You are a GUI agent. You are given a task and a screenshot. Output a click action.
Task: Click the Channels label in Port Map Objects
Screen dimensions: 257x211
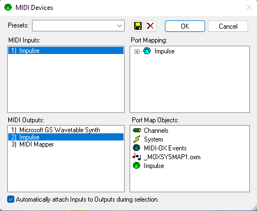pos(156,131)
